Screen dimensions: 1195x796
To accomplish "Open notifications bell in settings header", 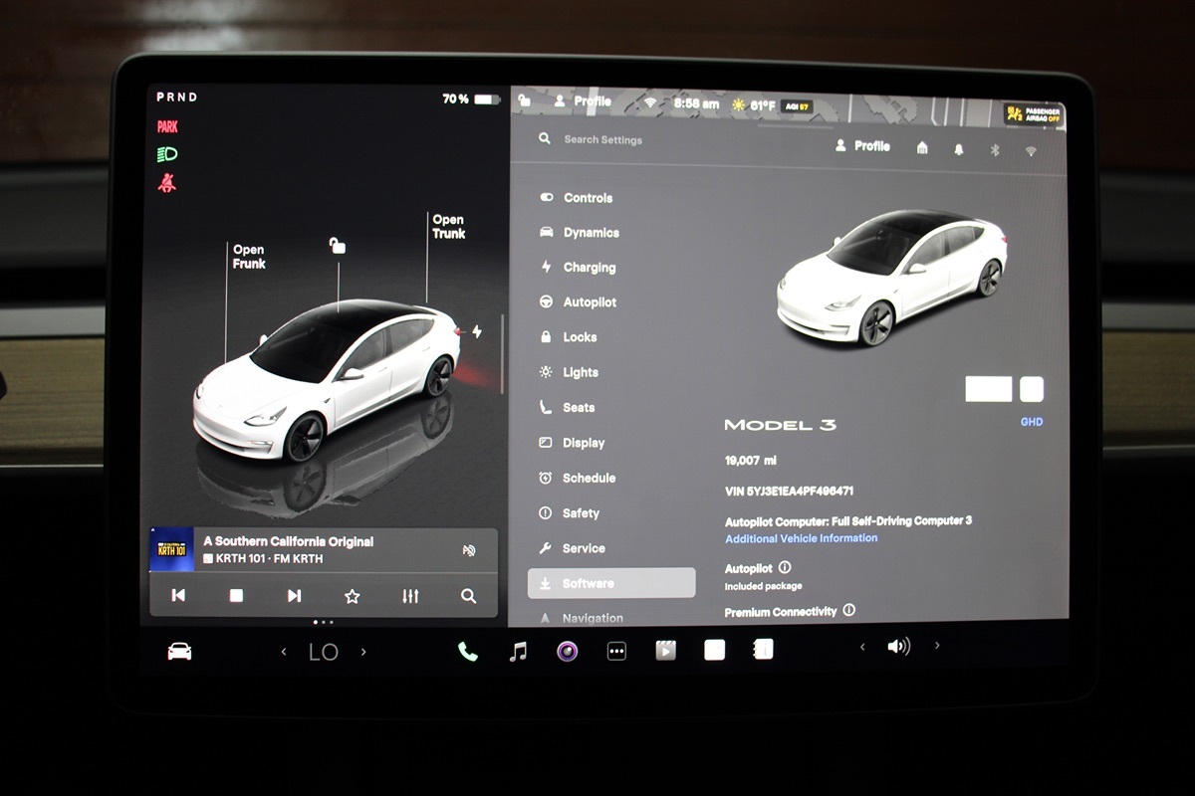I will (959, 149).
